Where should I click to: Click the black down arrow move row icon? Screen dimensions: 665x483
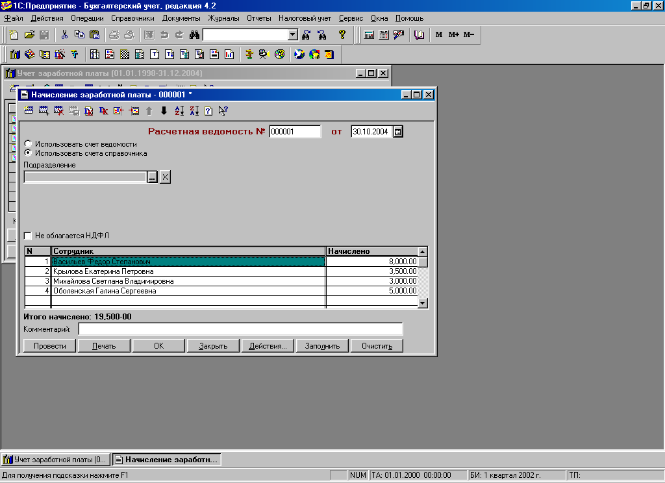[x=164, y=110]
